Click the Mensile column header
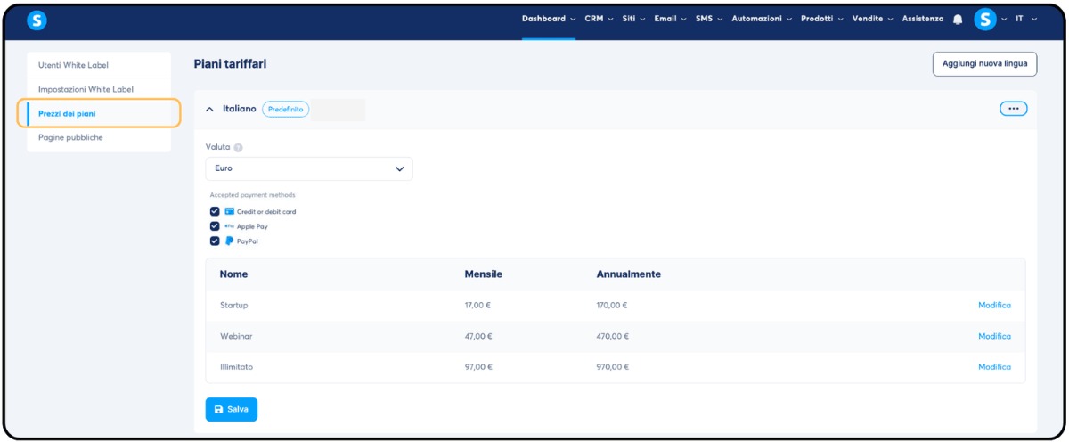The image size is (1069, 442). (484, 274)
